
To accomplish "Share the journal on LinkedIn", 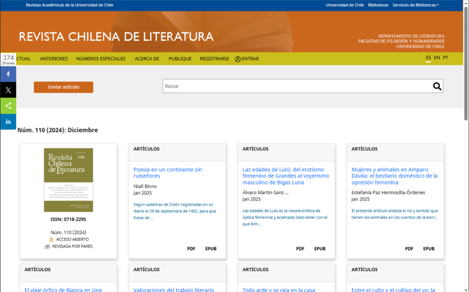I will tap(8, 121).
